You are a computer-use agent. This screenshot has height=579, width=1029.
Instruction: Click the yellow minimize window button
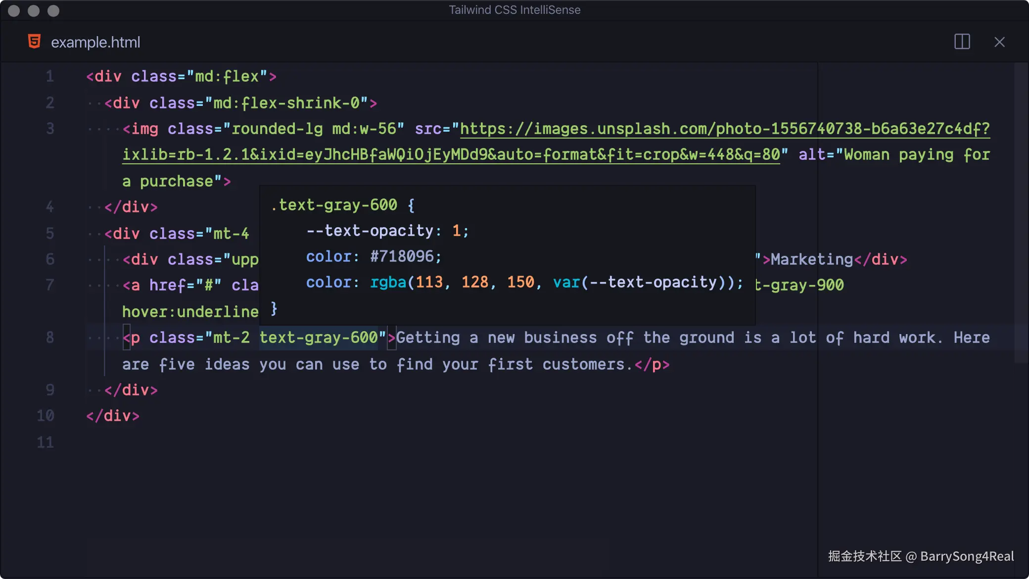tap(34, 10)
